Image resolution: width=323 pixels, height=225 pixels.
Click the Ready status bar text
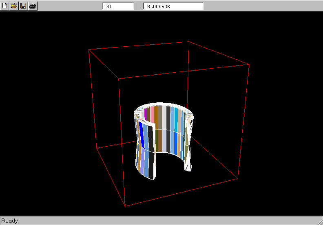(10, 221)
